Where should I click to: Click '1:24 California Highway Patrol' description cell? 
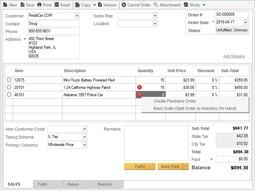(x=99, y=87)
